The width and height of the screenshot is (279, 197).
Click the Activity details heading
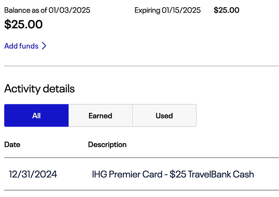[x=40, y=89]
